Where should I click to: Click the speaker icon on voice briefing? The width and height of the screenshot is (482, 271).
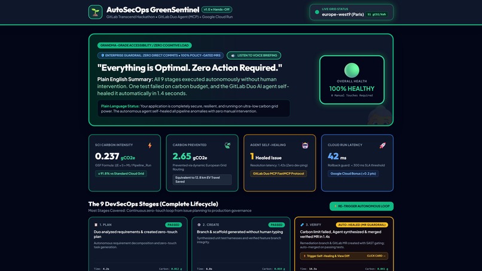(233, 56)
